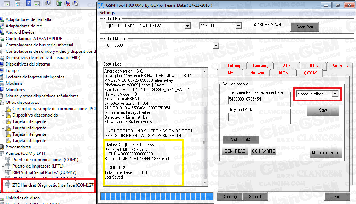Screen dimensions: 356x204
Task: Click the Status Log scrollbar up arrow
Action: [x=204, y=72]
